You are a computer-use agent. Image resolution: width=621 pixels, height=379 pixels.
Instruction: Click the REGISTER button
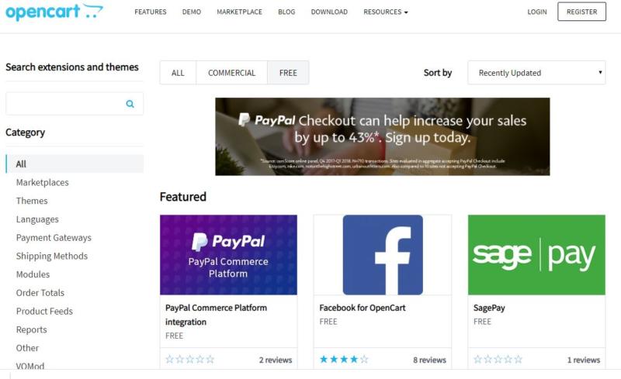(x=581, y=12)
